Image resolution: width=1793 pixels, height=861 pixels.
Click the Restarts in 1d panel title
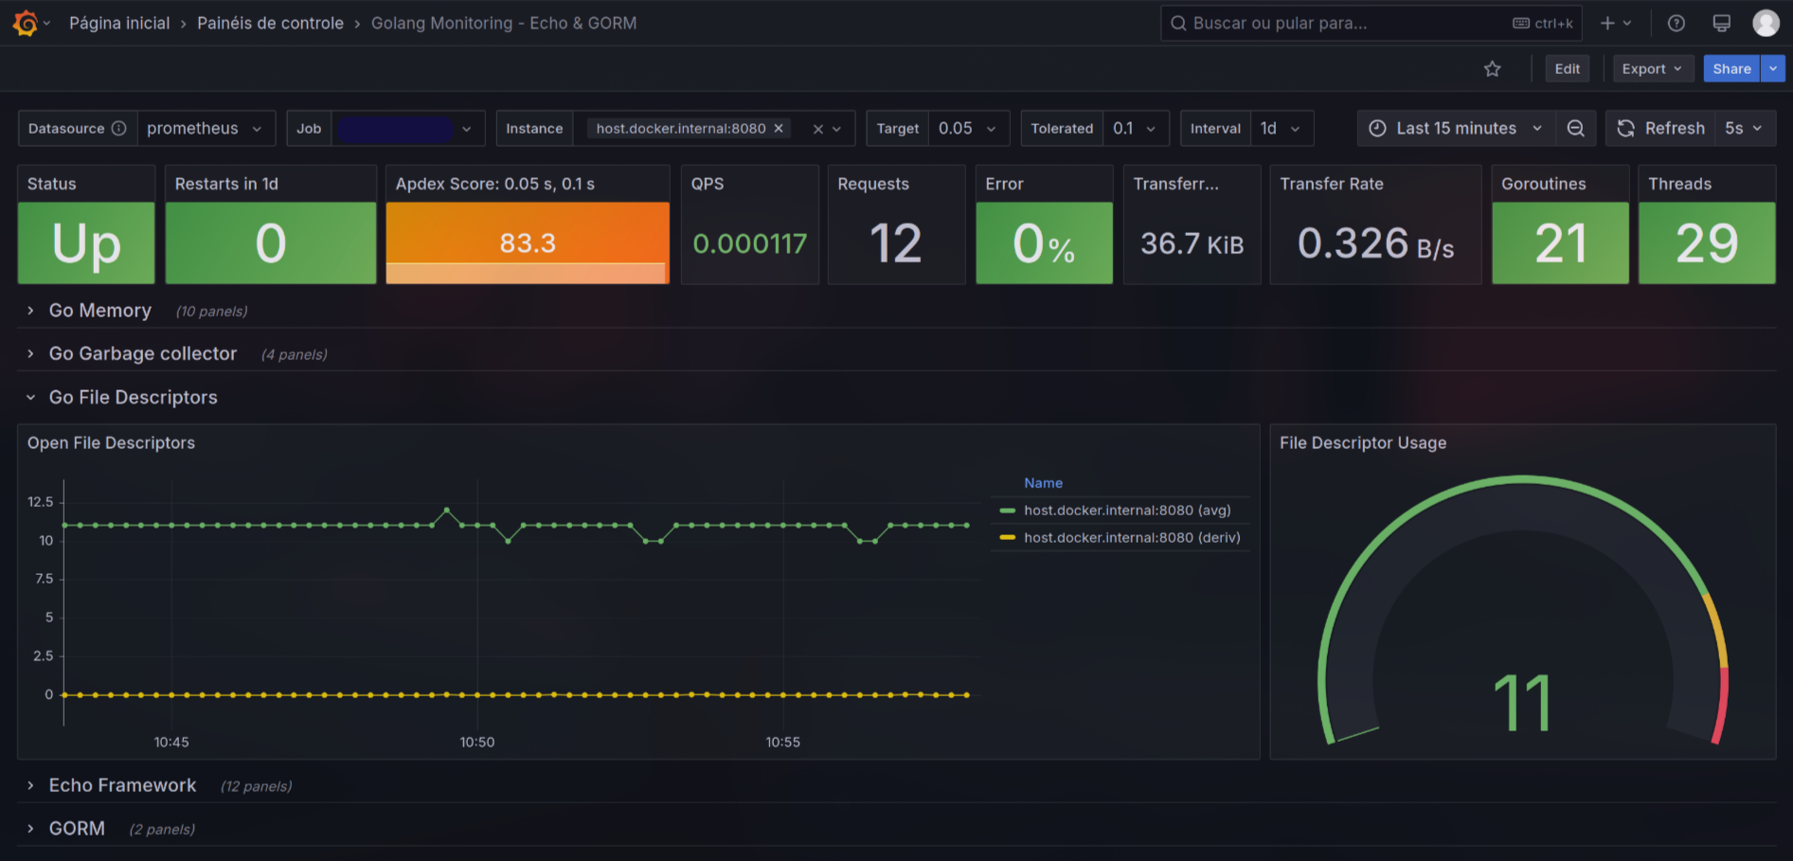point(226,184)
